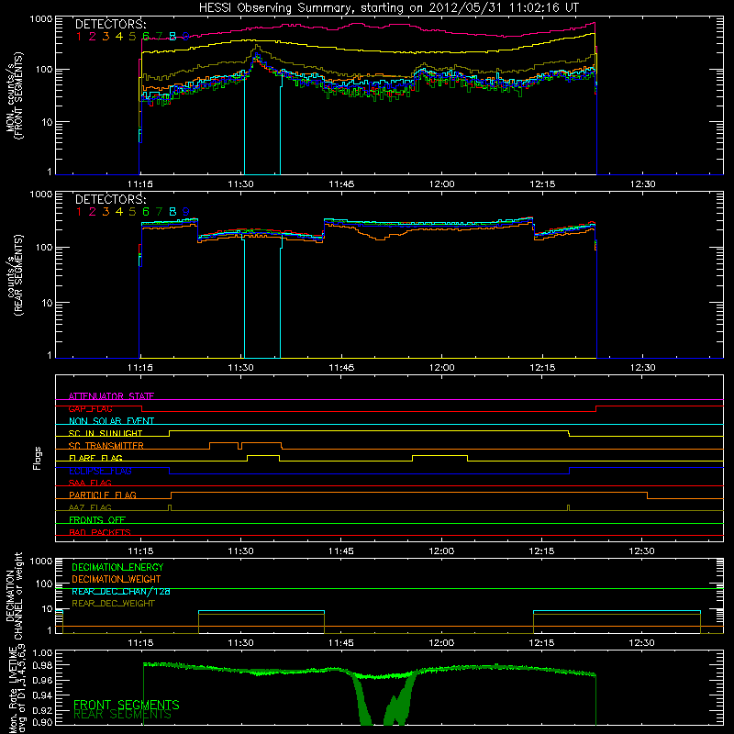
Task: Pick detector 2 in front segments legend
Action: (93, 36)
